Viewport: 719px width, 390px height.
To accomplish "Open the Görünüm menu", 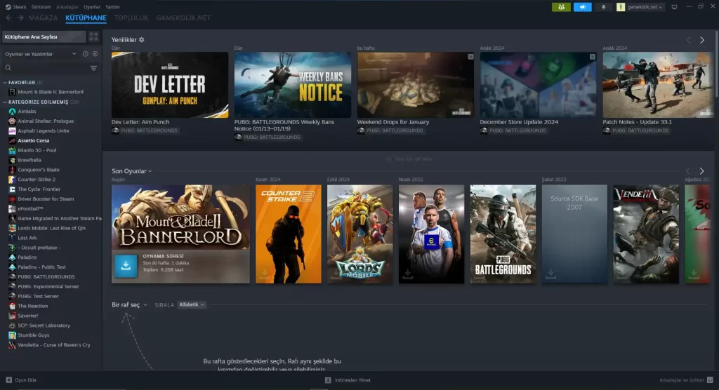I will 41,7.
